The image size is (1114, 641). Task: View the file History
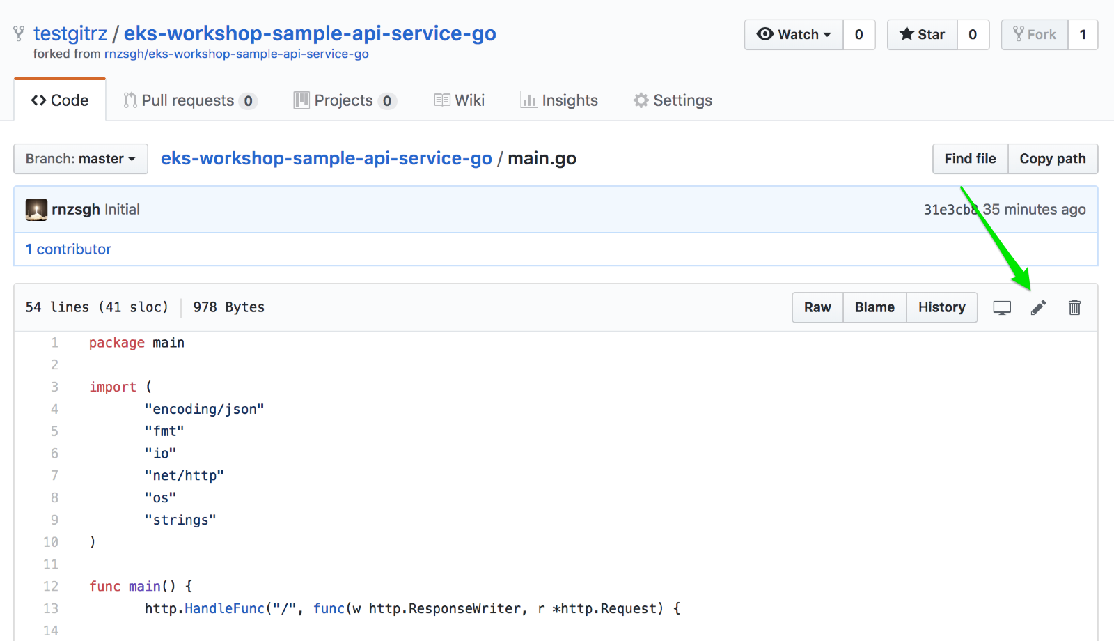tap(941, 307)
